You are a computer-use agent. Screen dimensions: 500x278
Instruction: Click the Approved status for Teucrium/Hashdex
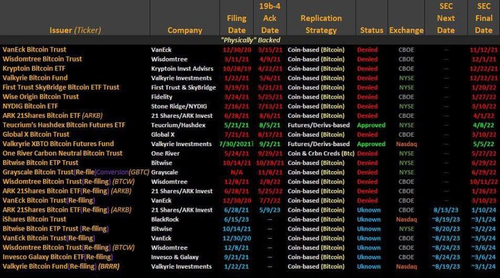[371, 126]
